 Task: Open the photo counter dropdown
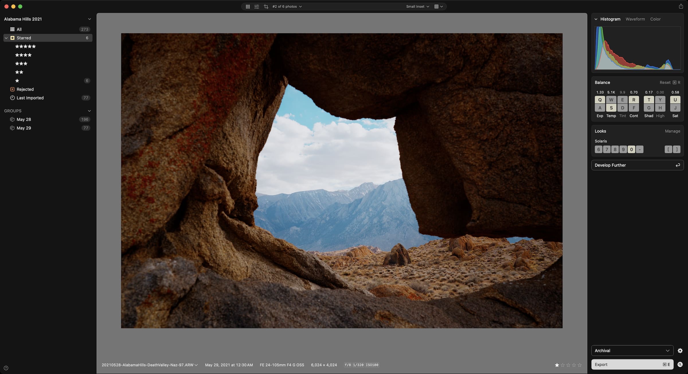(287, 6)
